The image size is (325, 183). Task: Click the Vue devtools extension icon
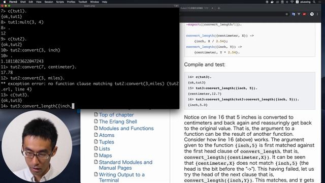pos(299,14)
